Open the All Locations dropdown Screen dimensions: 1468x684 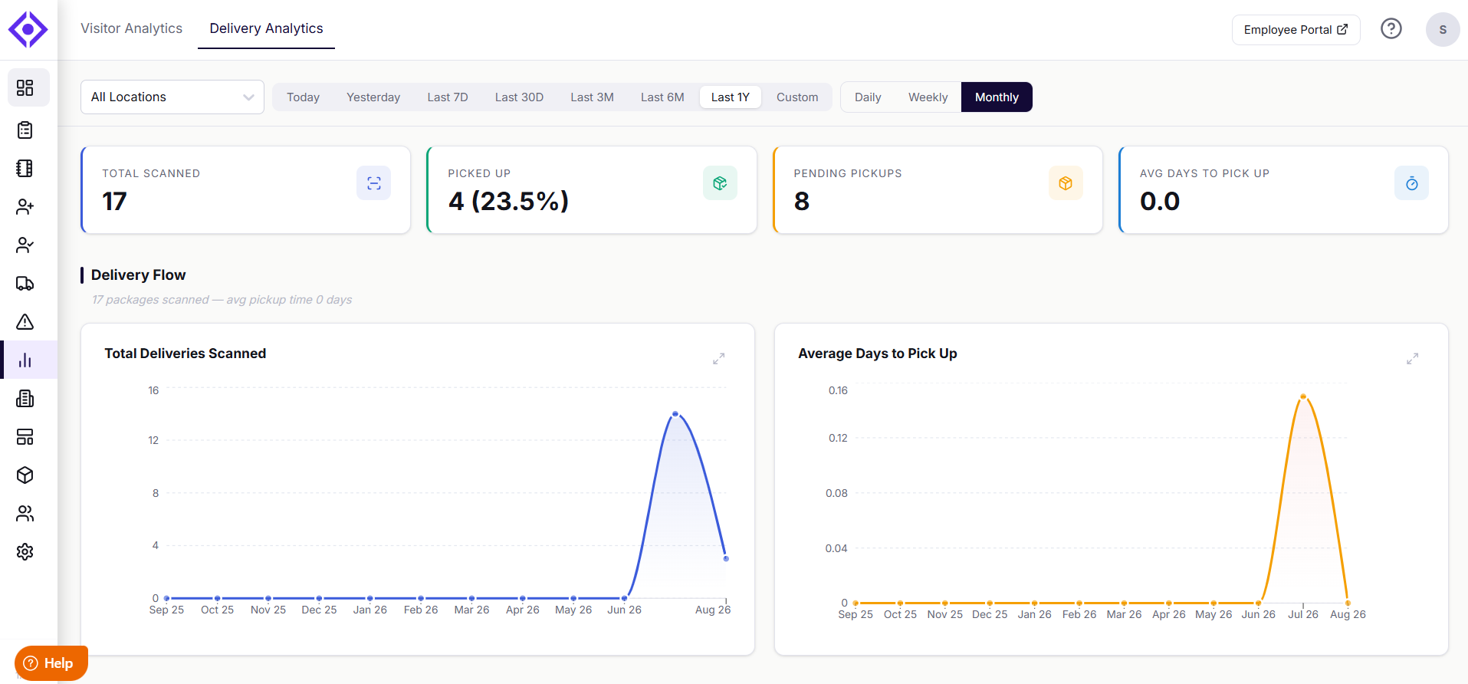(x=172, y=97)
